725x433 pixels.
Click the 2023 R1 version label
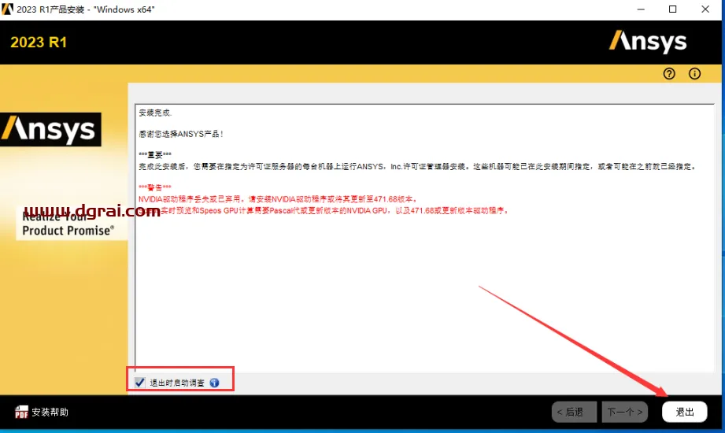39,42
